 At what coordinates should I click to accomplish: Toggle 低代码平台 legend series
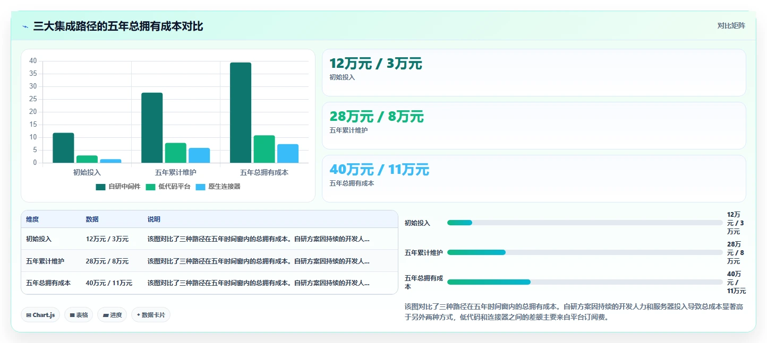coord(168,187)
